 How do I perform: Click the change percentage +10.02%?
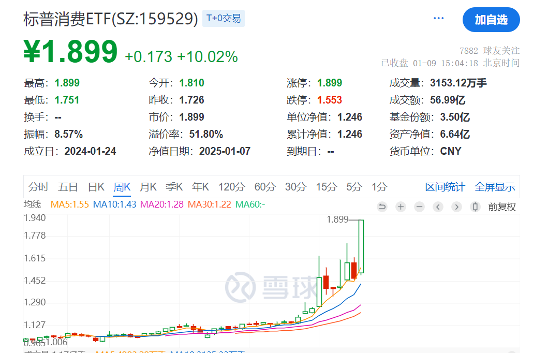(208, 56)
